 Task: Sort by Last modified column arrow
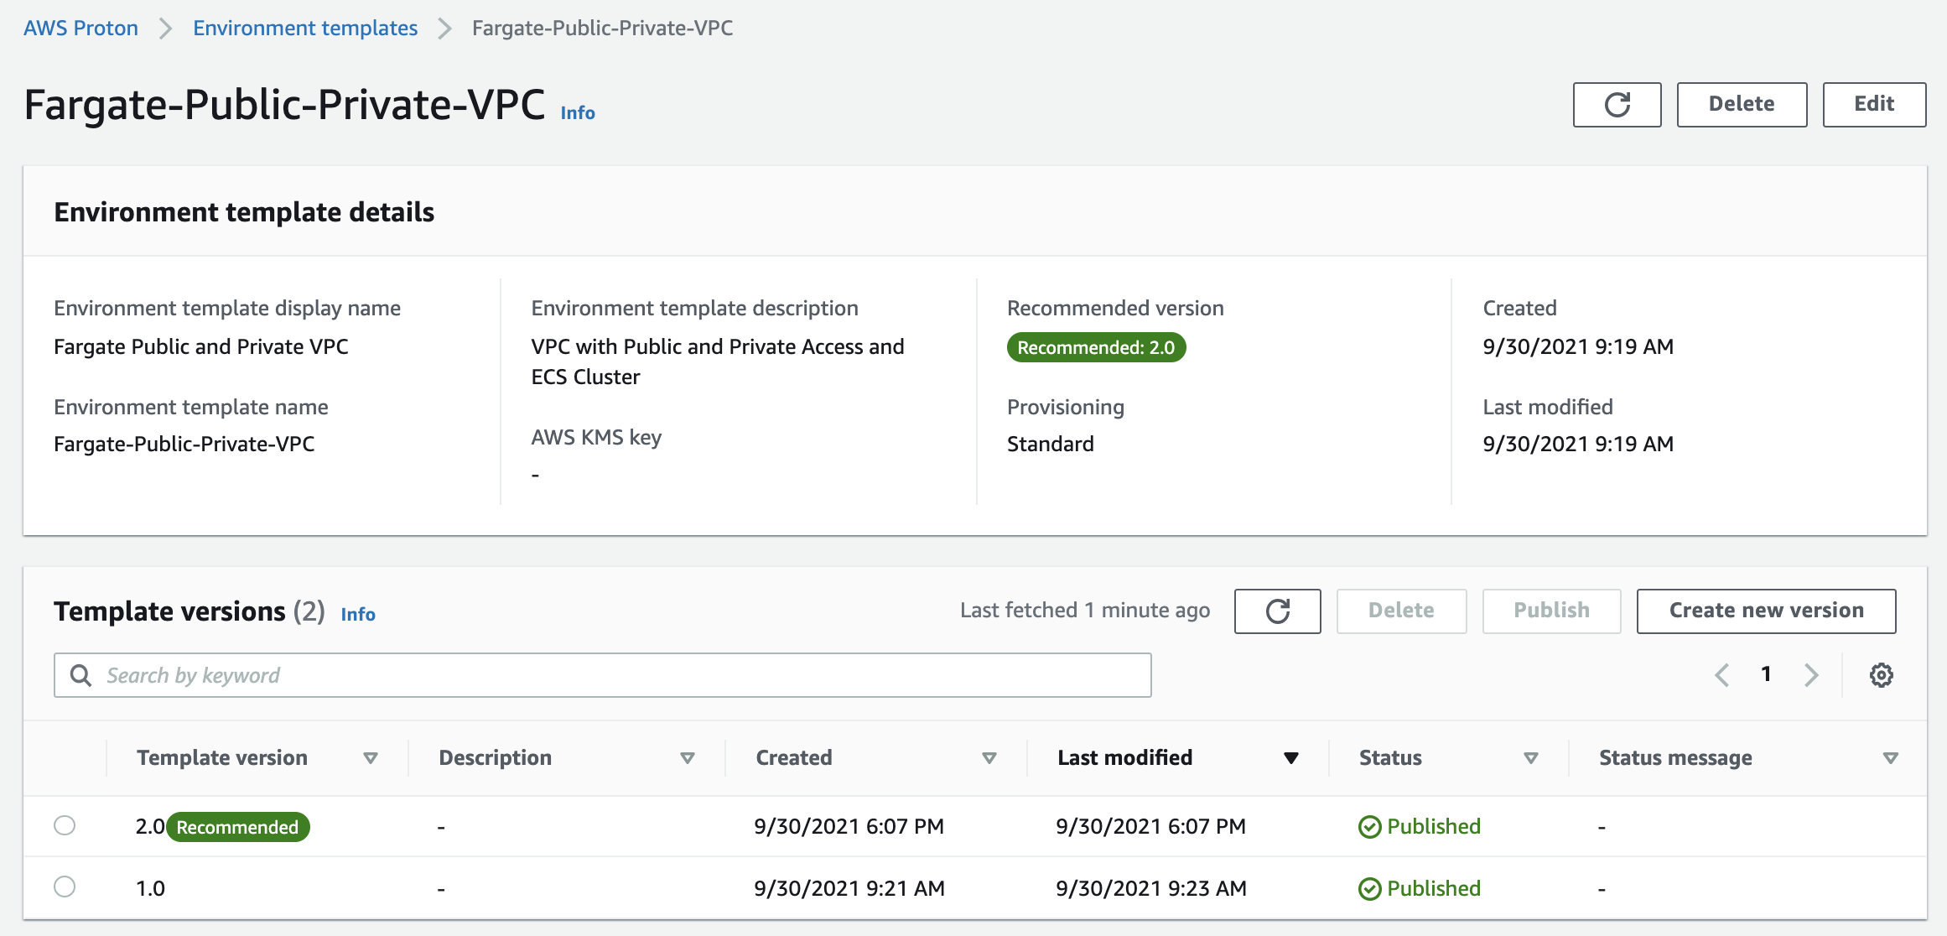tap(1291, 758)
